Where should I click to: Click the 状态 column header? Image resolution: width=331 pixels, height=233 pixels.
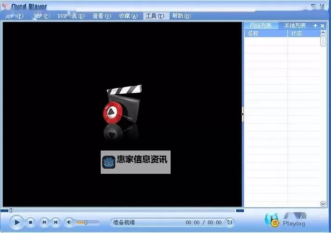[x=304, y=34]
